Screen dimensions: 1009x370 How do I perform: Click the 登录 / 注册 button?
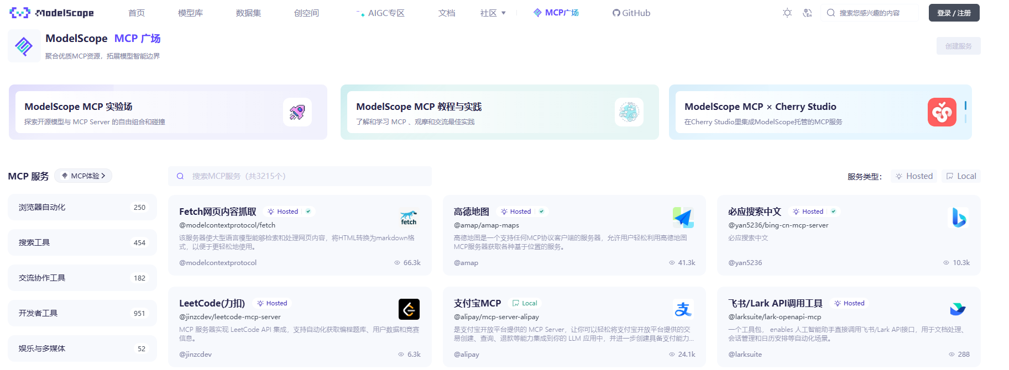click(x=954, y=13)
